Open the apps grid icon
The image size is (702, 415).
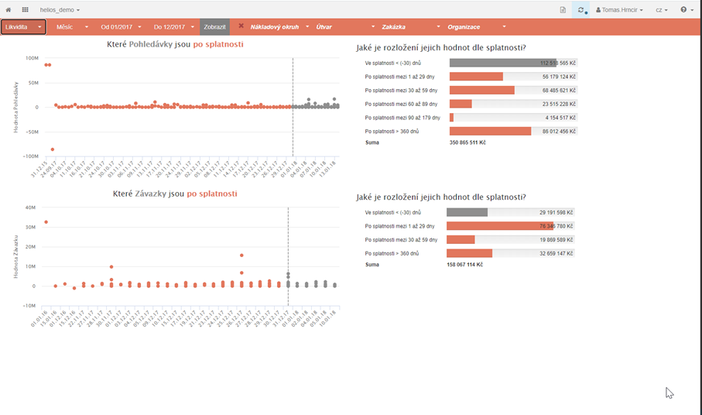coord(26,9)
